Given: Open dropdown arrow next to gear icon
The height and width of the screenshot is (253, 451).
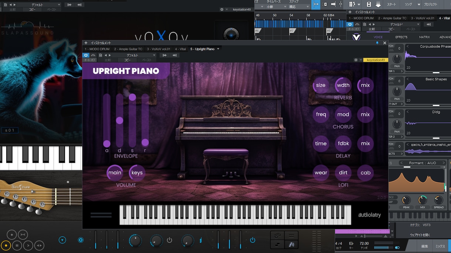Looking at the screenshot, I should point(361,60).
